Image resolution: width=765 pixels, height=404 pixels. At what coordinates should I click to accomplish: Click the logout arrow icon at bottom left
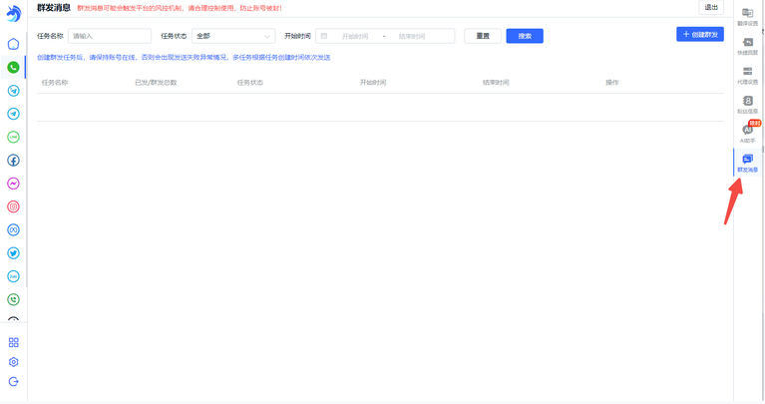tap(14, 381)
